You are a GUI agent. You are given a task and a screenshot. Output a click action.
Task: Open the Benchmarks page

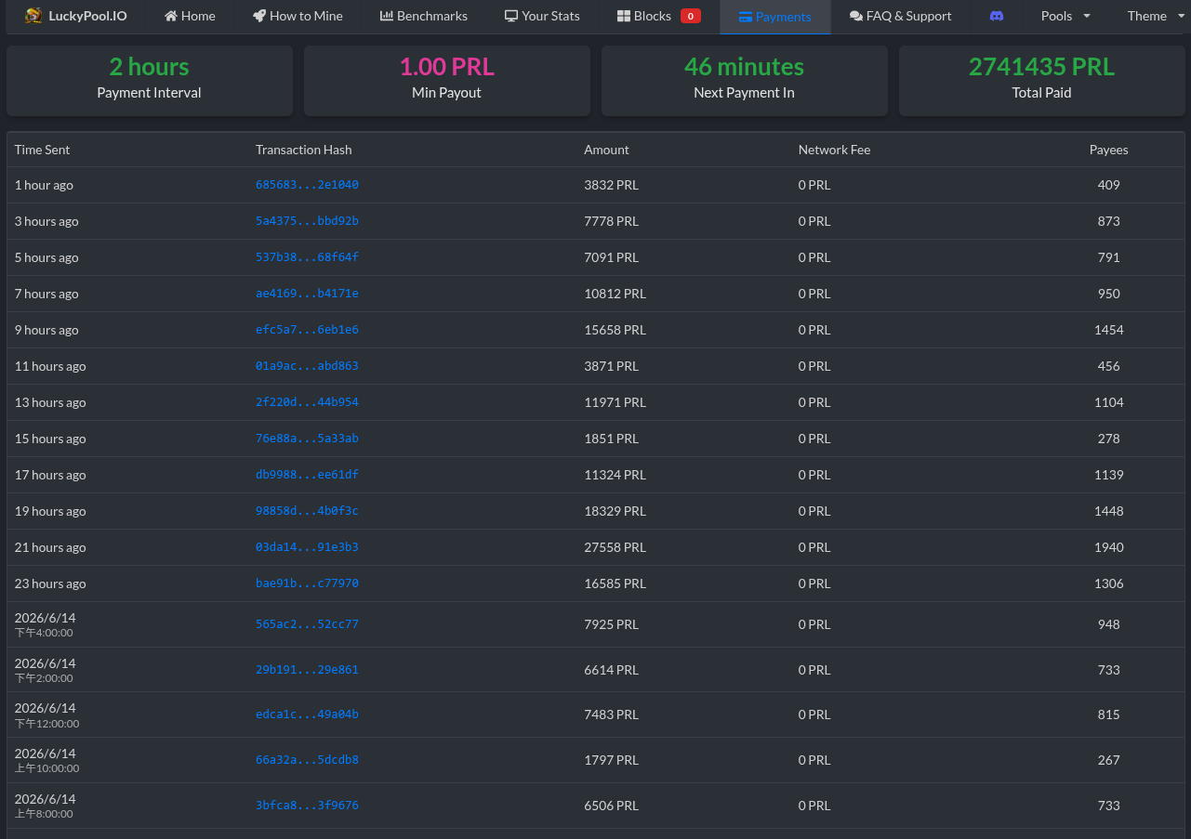pos(424,16)
